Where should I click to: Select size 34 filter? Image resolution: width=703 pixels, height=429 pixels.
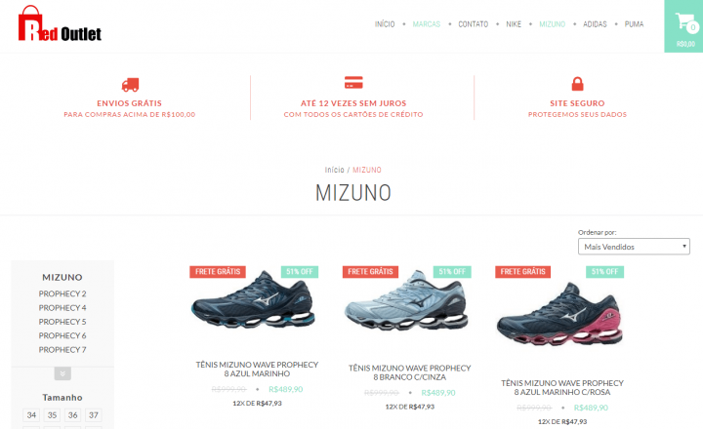(x=31, y=415)
